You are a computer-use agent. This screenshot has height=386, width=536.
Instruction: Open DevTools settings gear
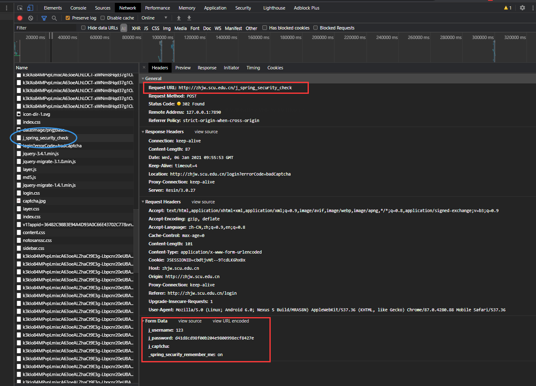coord(522,8)
